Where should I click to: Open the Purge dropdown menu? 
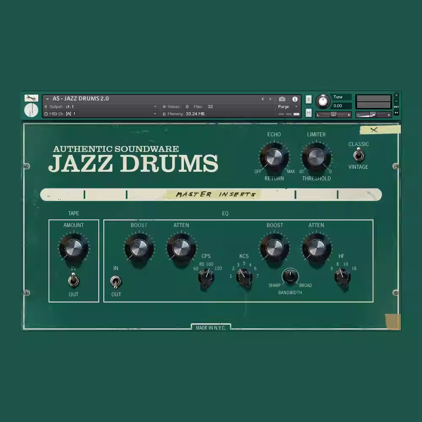click(x=288, y=107)
